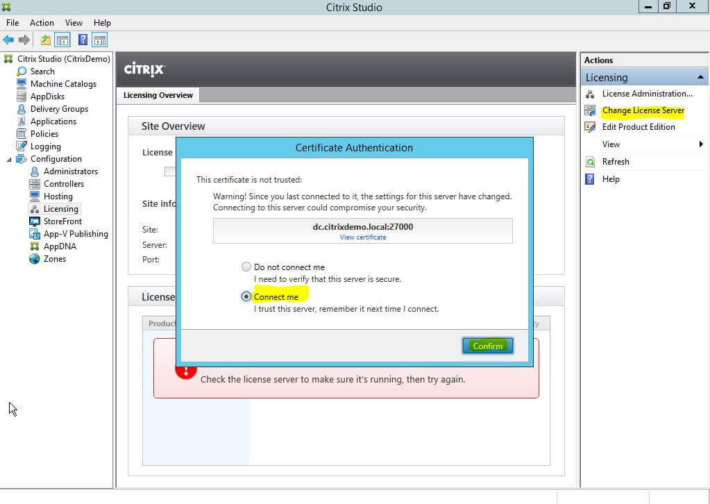Collapse the Licensing section in Actions pane
Image resolution: width=710 pixels, height=504 pixels.
pos(700,78)
